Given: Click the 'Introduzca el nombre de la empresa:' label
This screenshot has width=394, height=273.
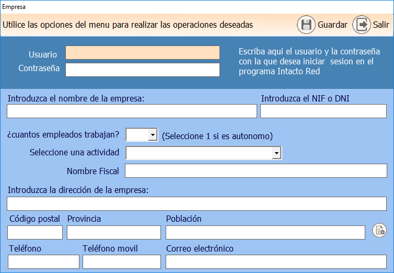Looking at the screenshot, I should click(76, 98).
